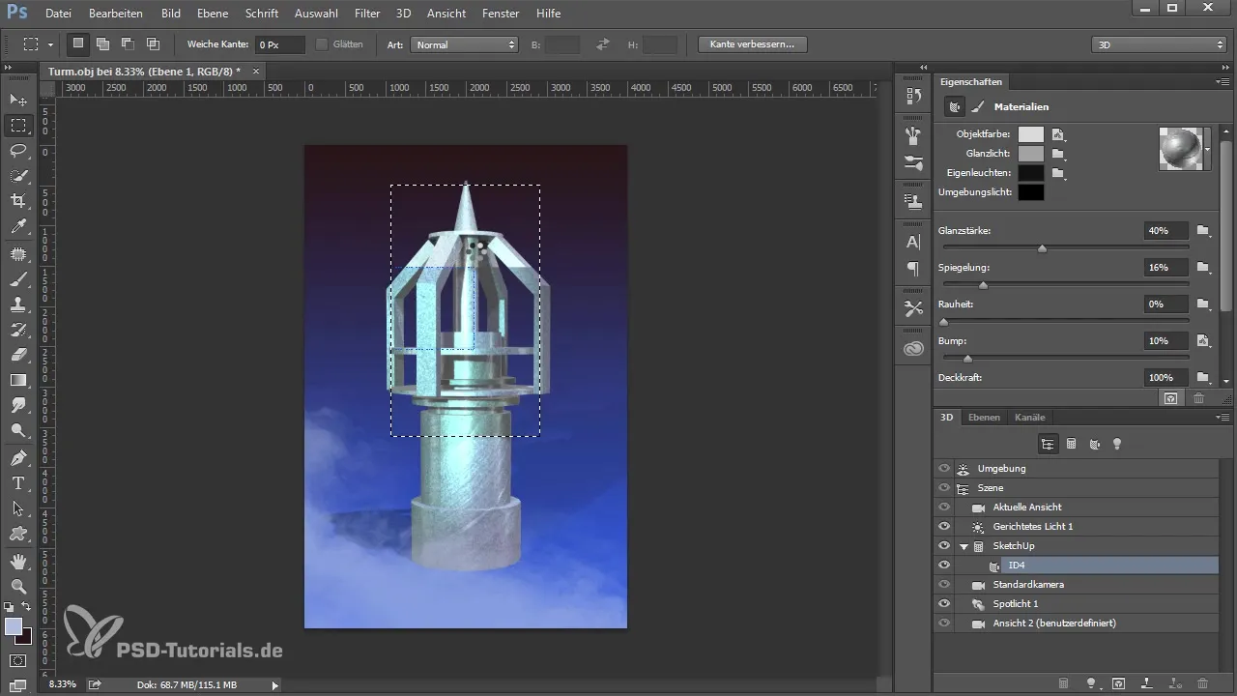Toggle visibility of Aktuelle Ansicht
The image size is (1237, 696).
pyautogui.click(x=944, y=507)
